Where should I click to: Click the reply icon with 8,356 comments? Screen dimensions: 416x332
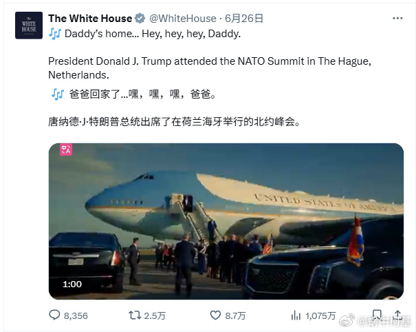tap(54, 315)
